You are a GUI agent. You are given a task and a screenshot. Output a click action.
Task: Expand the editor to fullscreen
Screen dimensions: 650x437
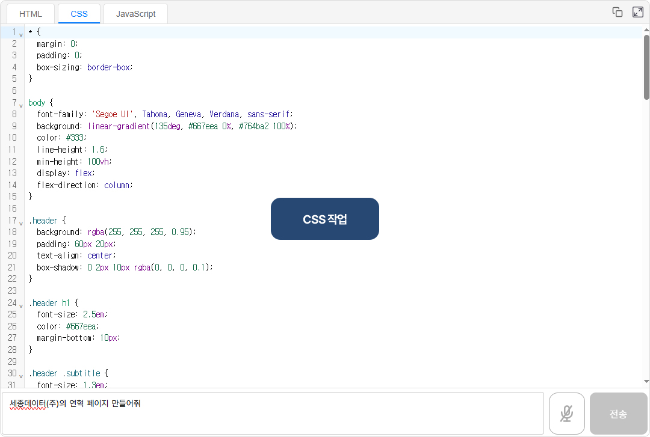637,12
